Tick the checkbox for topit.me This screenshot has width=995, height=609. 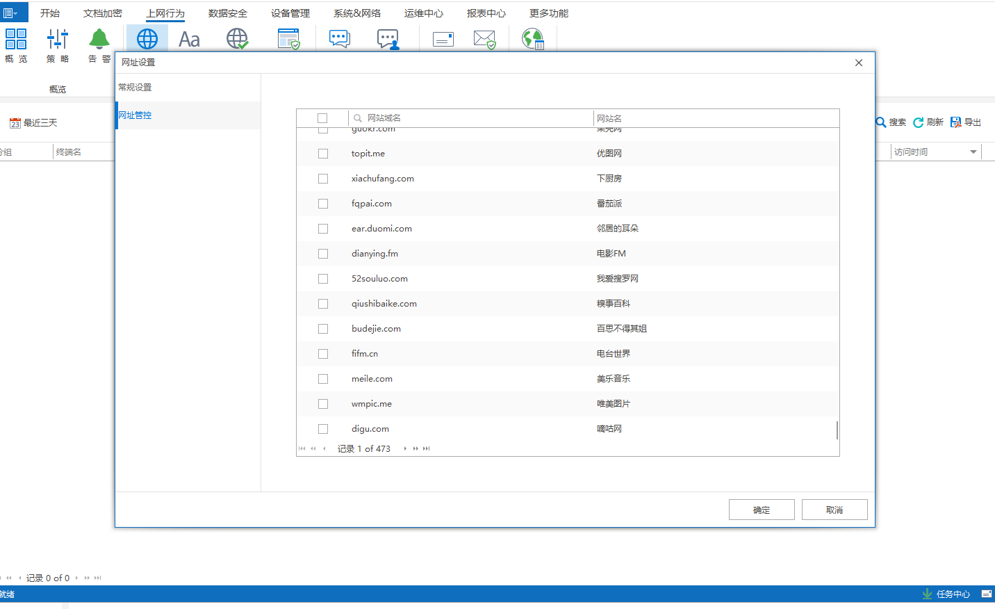(x=323, y=154)
